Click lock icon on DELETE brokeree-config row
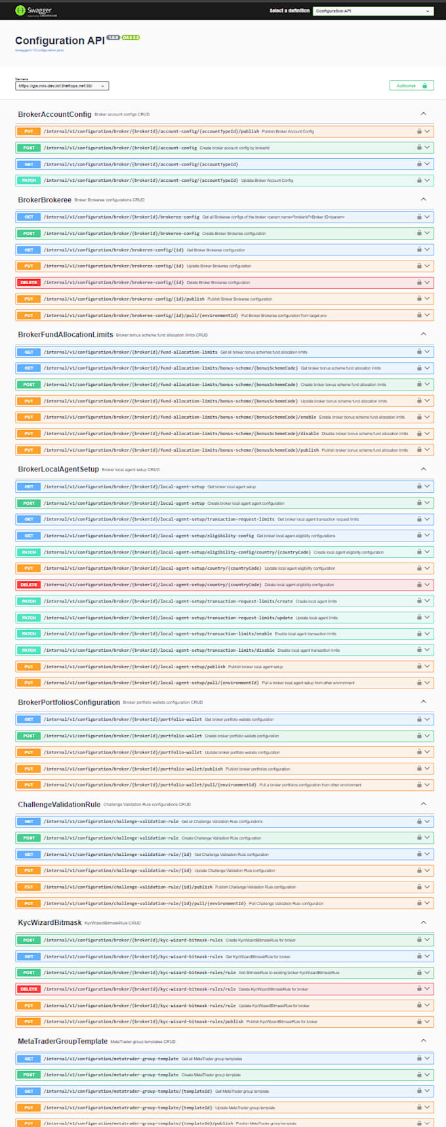 pos(419,282)
